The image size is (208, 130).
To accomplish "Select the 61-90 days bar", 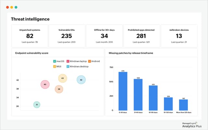I will tap(153, 98).
